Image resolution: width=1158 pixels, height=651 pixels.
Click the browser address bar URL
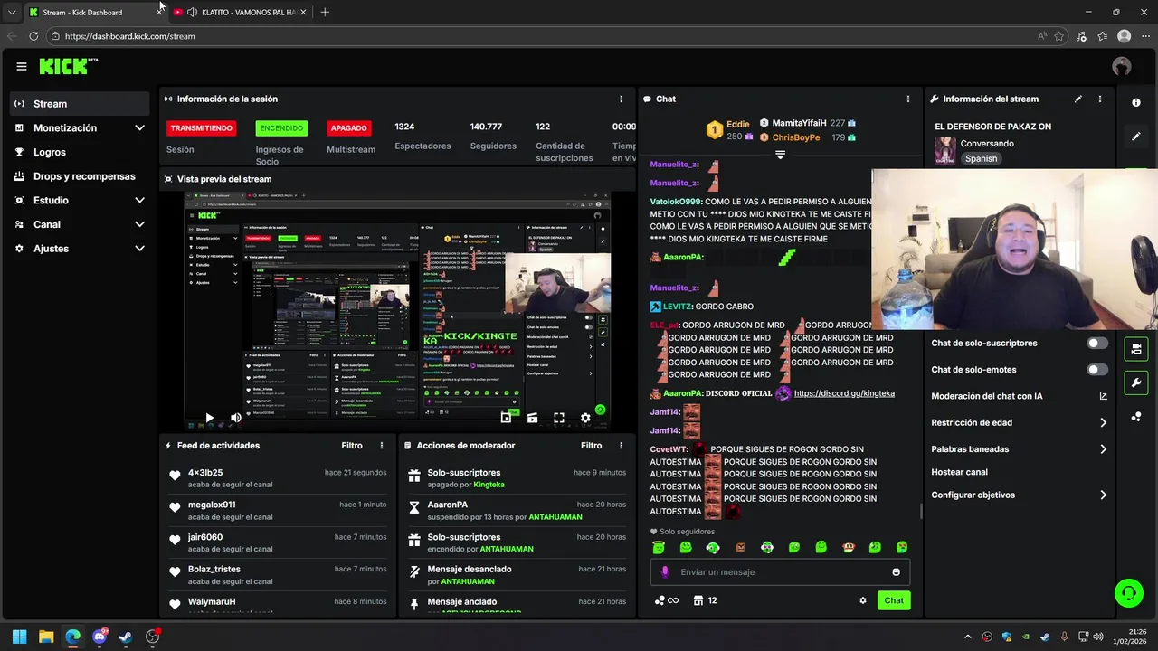[x=130, y=36]
